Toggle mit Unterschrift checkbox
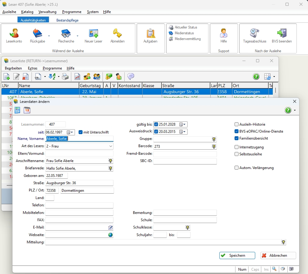 80,132
